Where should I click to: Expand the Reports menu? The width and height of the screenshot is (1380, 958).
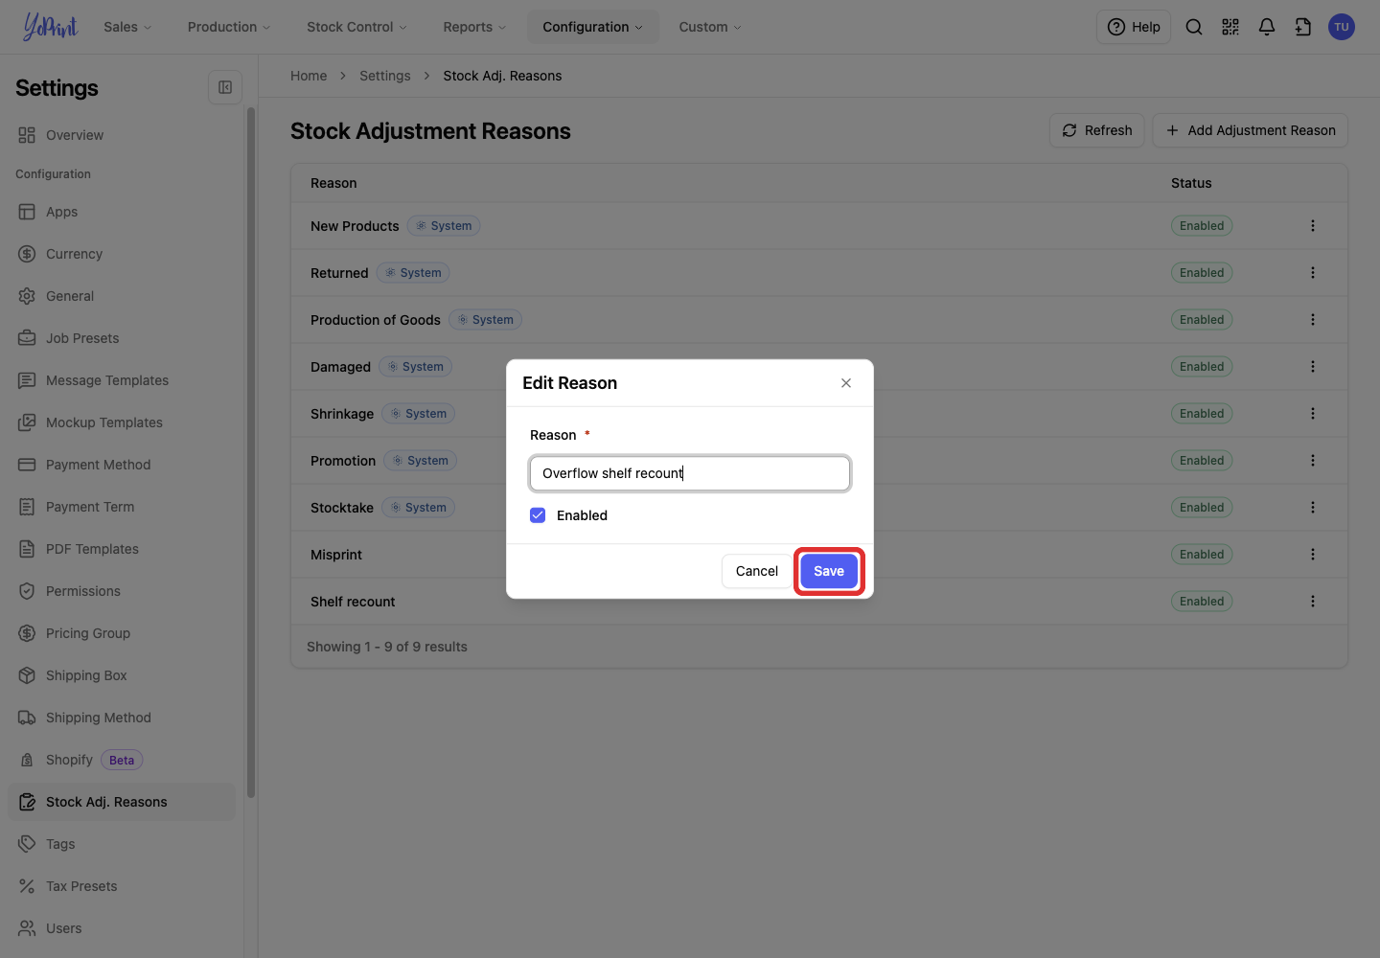(x=474, y=27)
